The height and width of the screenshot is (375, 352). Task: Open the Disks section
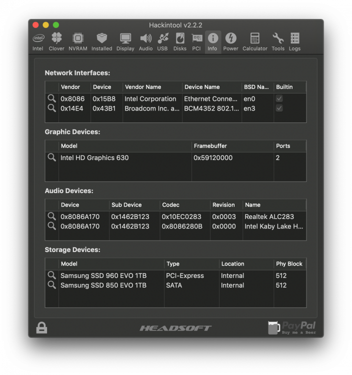[180, 42]
